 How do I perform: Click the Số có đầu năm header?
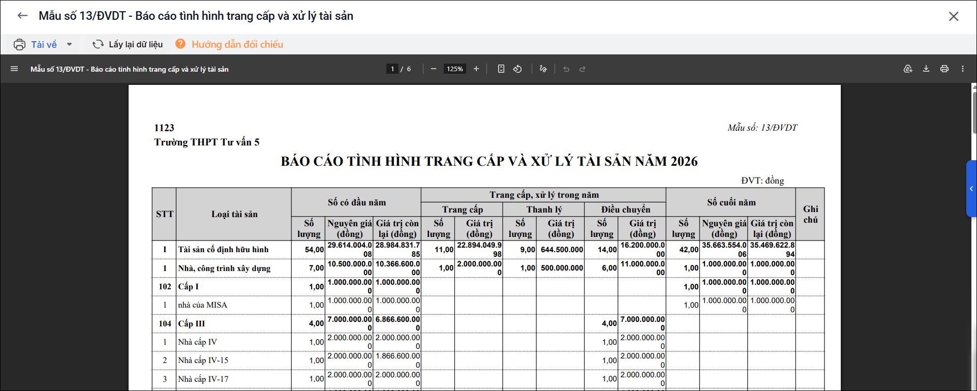point(357,202)
